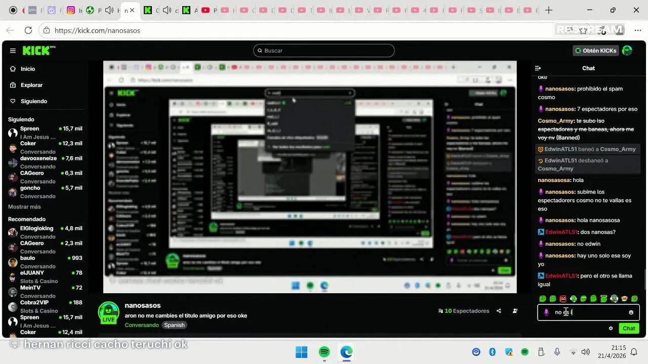Click the KICK logo

click(x=38, y=51)
